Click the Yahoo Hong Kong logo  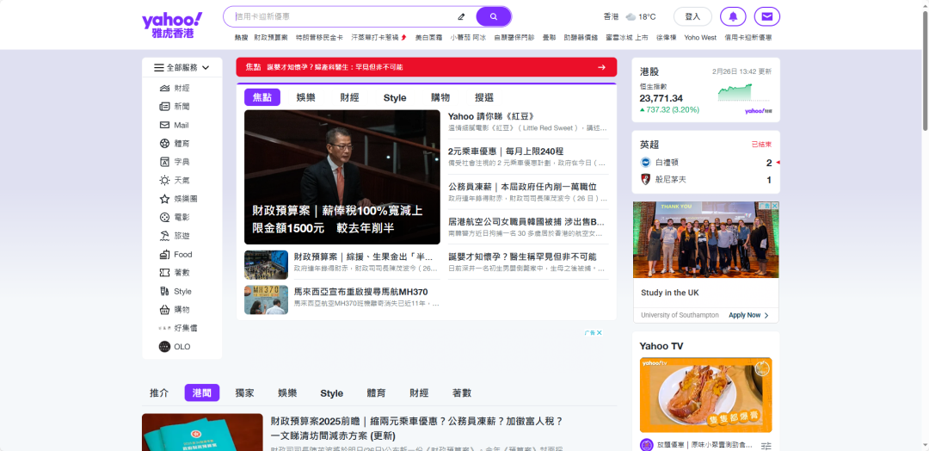click(x=172, y=25)
